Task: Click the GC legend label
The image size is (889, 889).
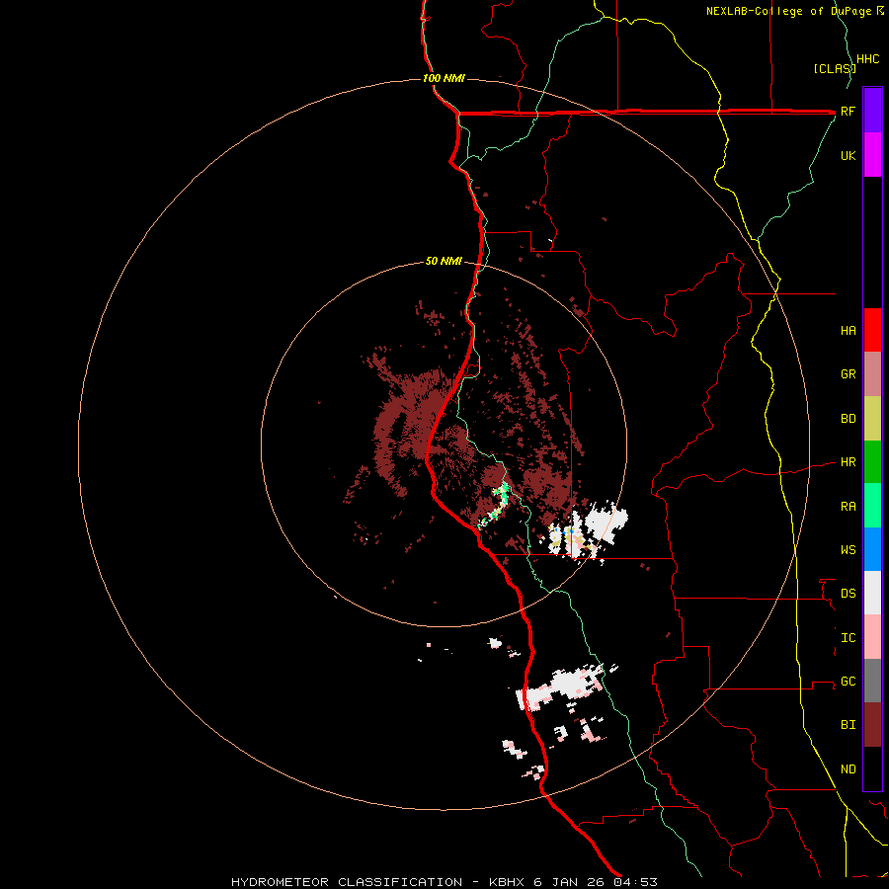Action: (848, 682)
